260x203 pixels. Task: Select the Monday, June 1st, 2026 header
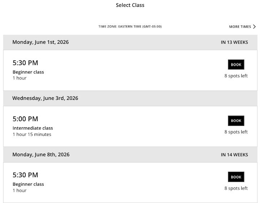pos(40,42)
